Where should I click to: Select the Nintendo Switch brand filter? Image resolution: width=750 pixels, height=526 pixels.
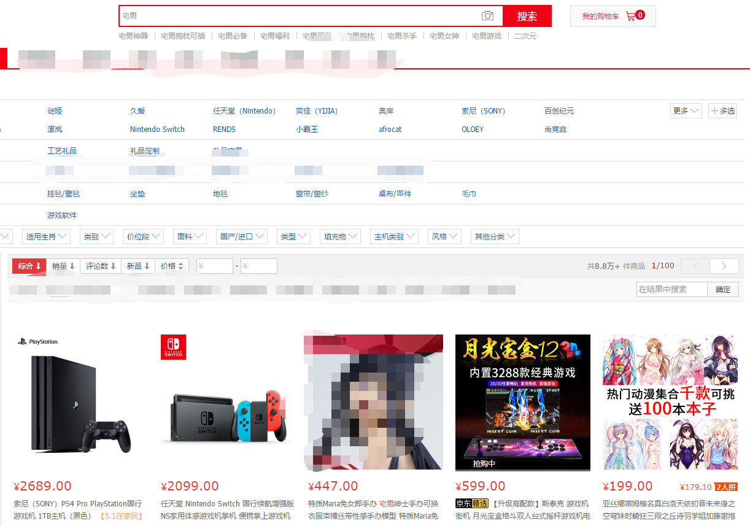(x=157, y=130)
